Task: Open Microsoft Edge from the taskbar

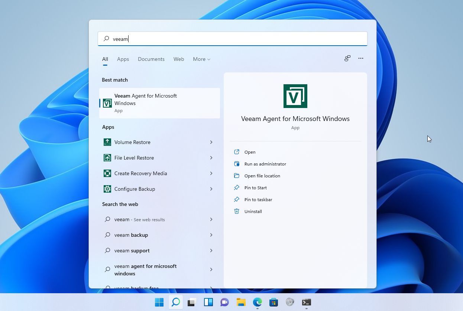Action: pyautogui.click(x=257, y=302)
